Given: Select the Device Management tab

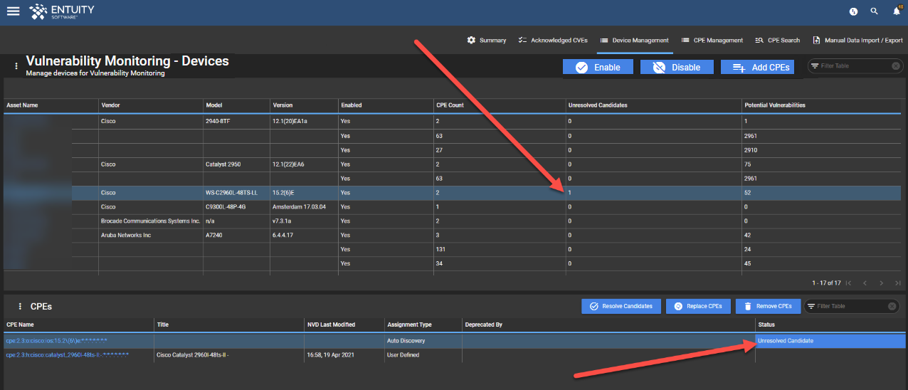Looking at the screenshot, I should [x=634, y=41].
